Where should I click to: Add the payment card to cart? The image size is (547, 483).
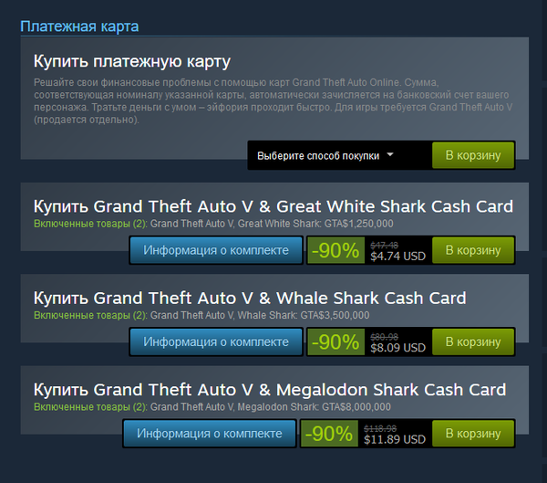pos(473,155)
